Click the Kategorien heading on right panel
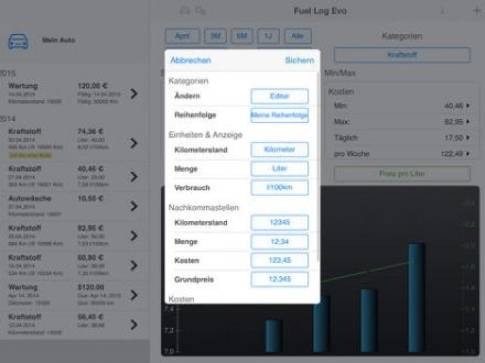Viewport: 485px width, 363px height. pyautogui.click(x=402, y=36)
